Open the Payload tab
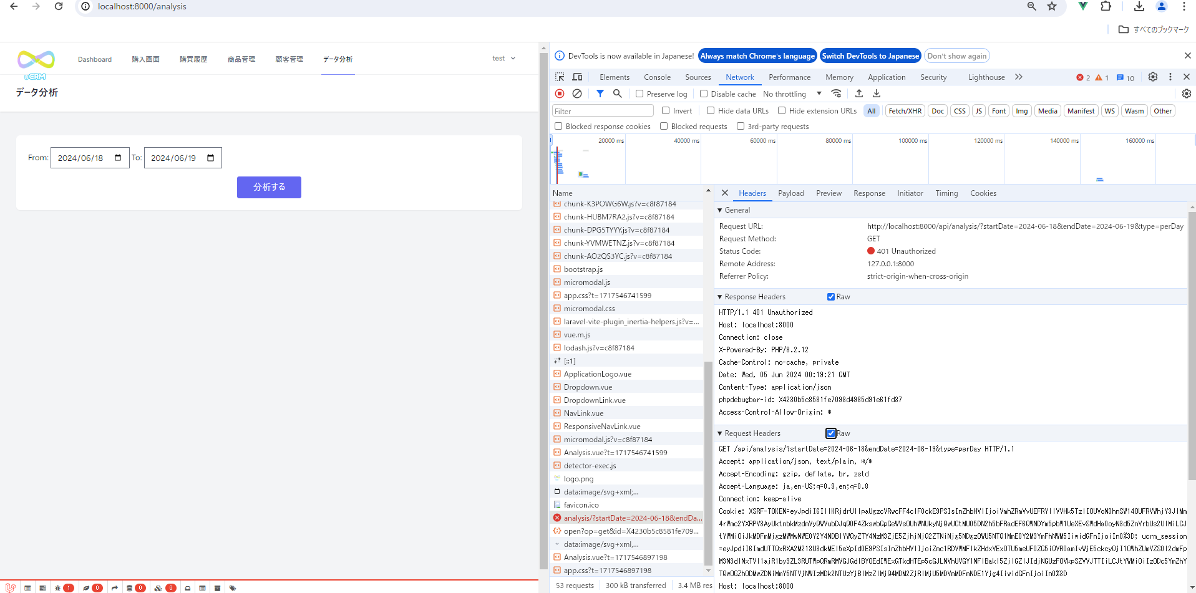This screenshot has width=1196, height=593. [x=790, y=193]
